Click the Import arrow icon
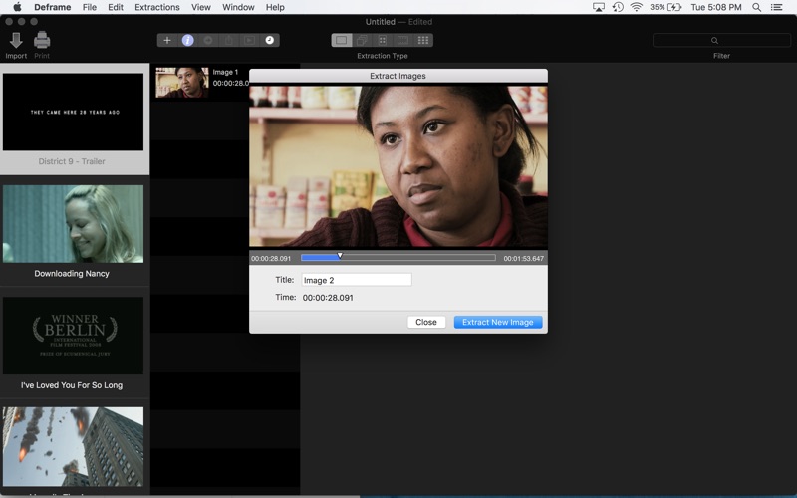 (x=16, y=40)
